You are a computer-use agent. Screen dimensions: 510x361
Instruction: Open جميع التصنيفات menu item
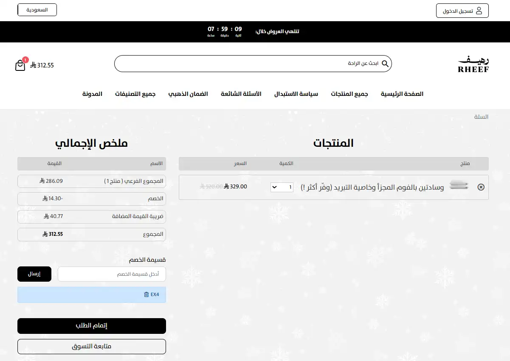(135, 94)
